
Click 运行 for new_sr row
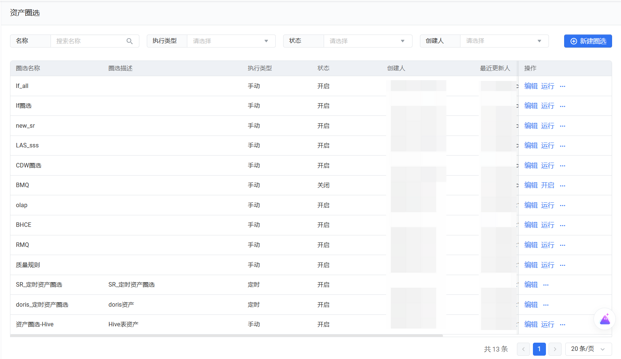tap(547, 126)
